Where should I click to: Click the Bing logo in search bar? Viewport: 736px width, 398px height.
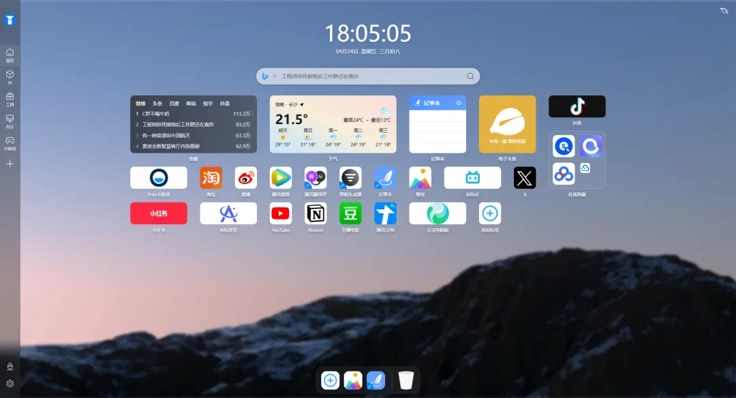(265, 76)
